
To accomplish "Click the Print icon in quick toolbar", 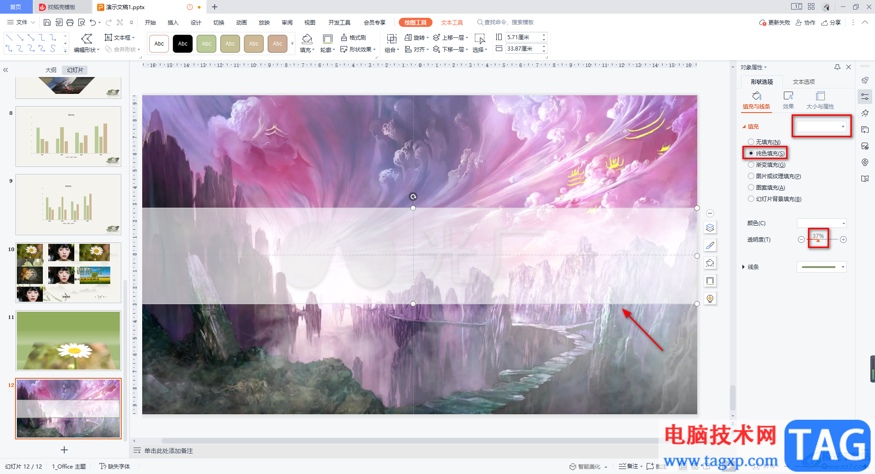I will coord(70,22).
